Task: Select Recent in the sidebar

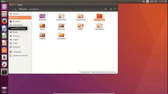Action: 20,14
